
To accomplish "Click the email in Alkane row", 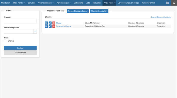I will point(136,23).
